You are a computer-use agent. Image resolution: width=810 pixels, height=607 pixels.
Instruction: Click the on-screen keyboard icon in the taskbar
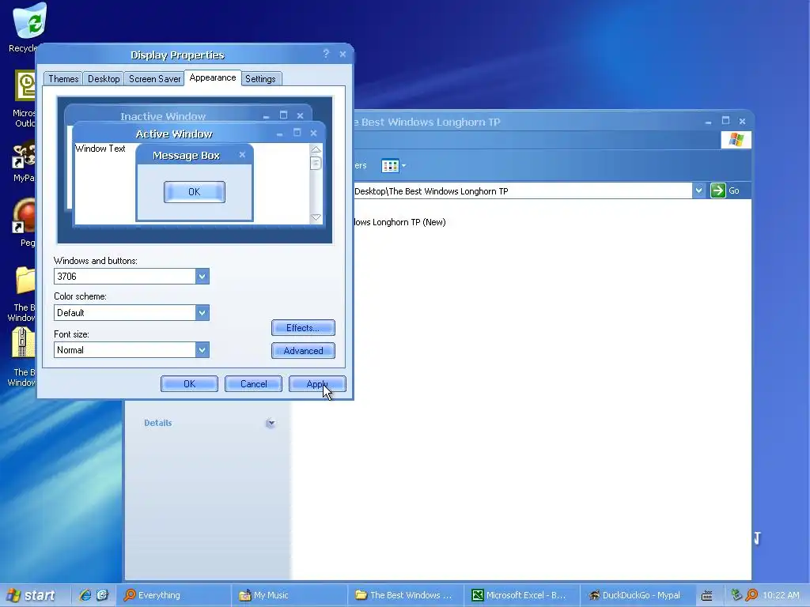pyautogui.click(x=706, y=596)
